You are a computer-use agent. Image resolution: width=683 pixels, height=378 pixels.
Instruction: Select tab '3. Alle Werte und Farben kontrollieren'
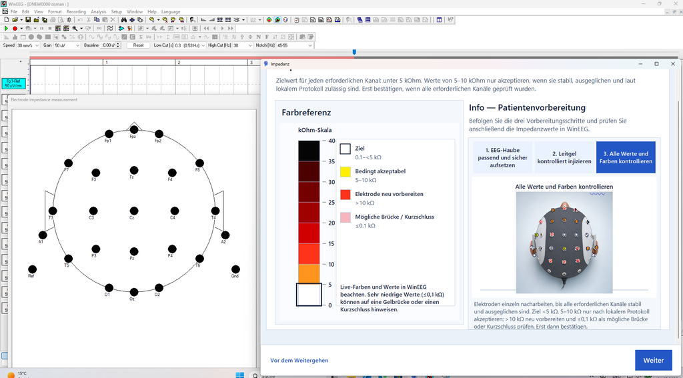pyautogui.click(x=626, y=157)
